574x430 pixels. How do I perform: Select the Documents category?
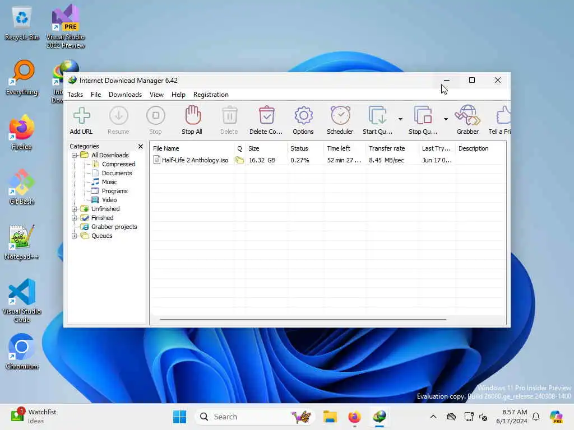coord(117,173)
